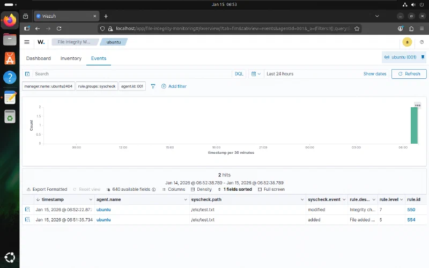Viewport: 429px width, 268px height.
Task: Bookmark this page with the star icon
Action: (x=357, y=28)
